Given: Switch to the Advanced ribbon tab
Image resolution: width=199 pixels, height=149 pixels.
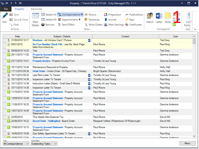Looking at the screenshot, I should pos(36,9).
